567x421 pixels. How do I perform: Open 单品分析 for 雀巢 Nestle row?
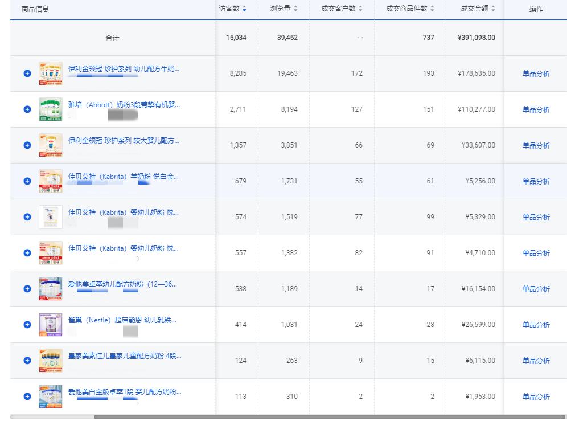[x=536, y=325]
